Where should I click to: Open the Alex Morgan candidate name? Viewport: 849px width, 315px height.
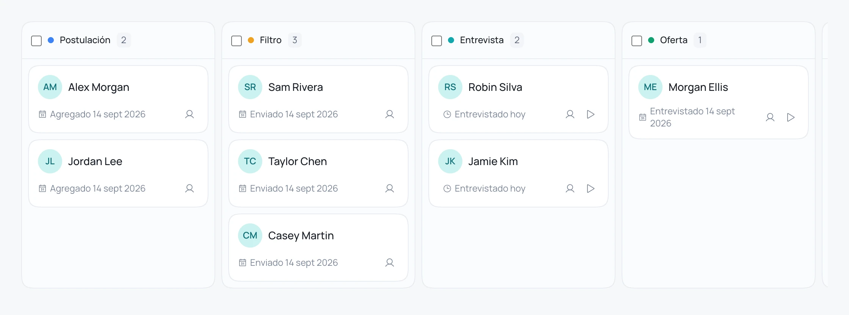99,87
